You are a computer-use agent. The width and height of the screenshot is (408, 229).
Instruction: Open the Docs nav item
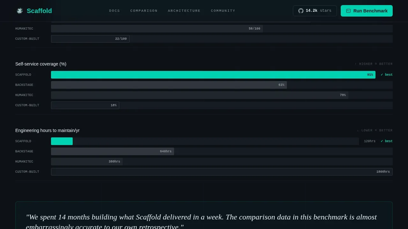(x=114, y=11)
